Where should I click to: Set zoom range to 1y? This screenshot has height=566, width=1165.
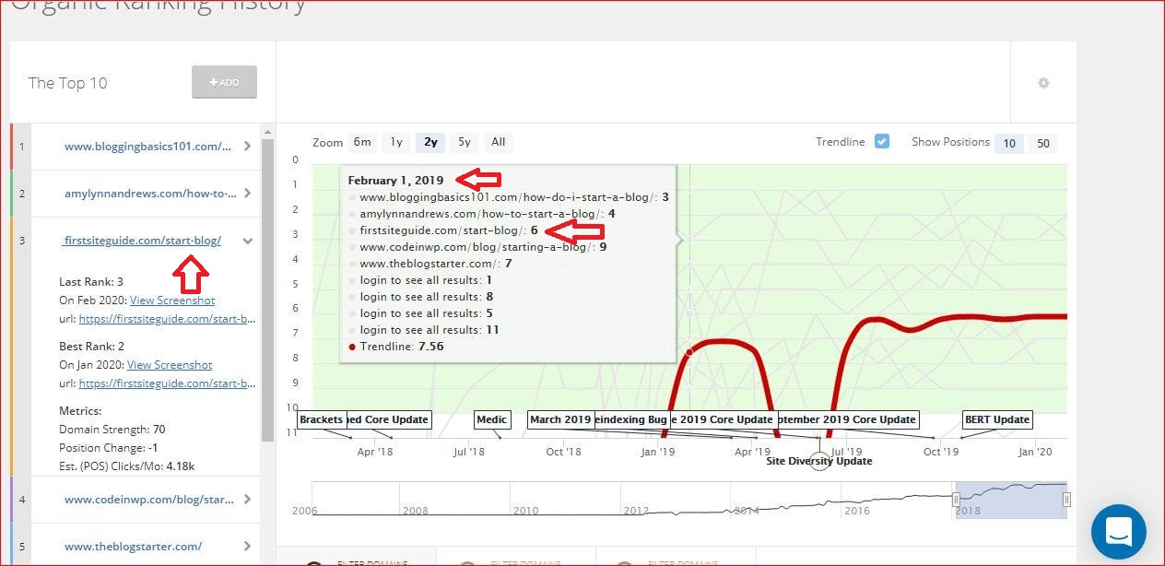click(396, 142)
